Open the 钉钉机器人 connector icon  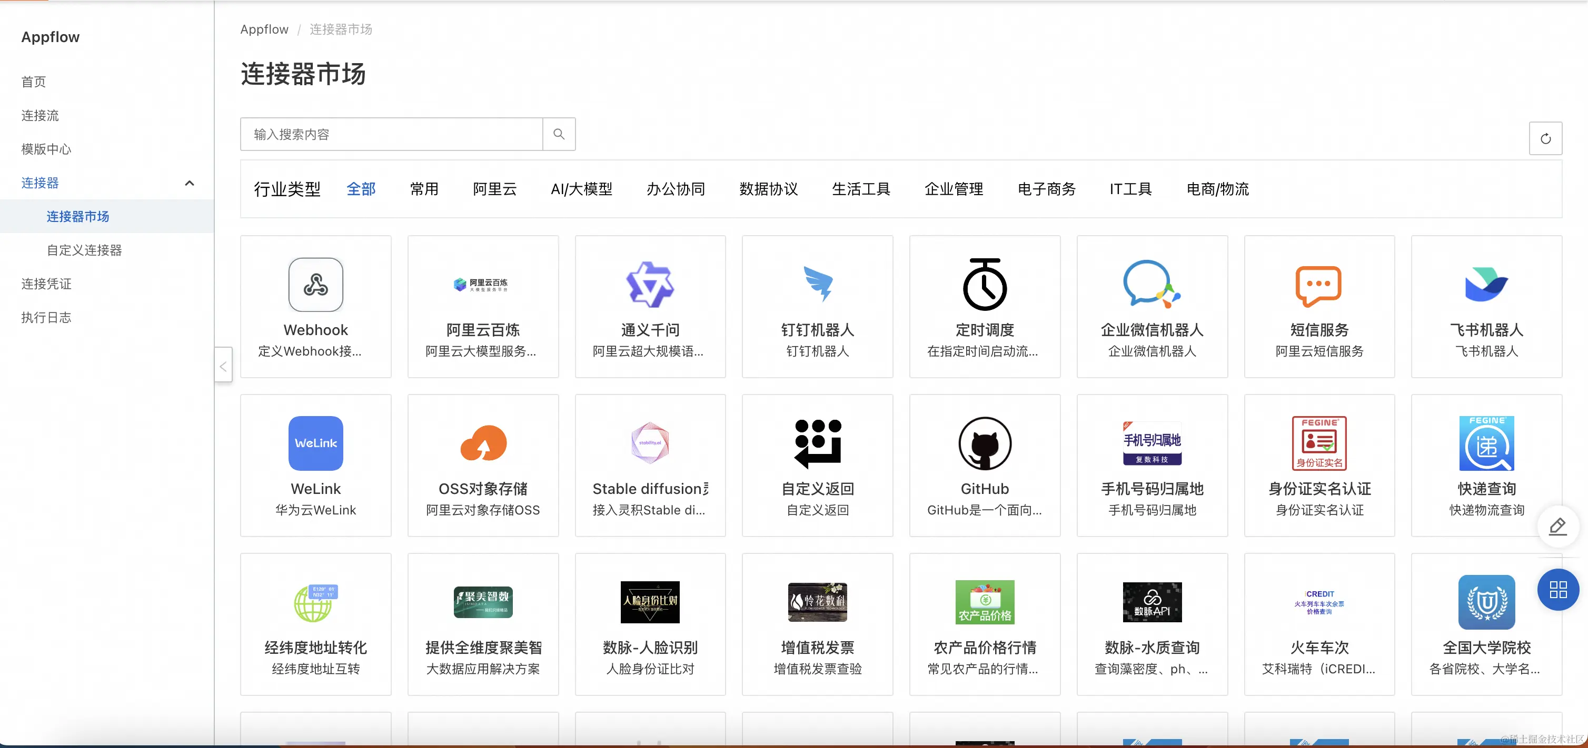pyautogui.click(x=817, y=285)
